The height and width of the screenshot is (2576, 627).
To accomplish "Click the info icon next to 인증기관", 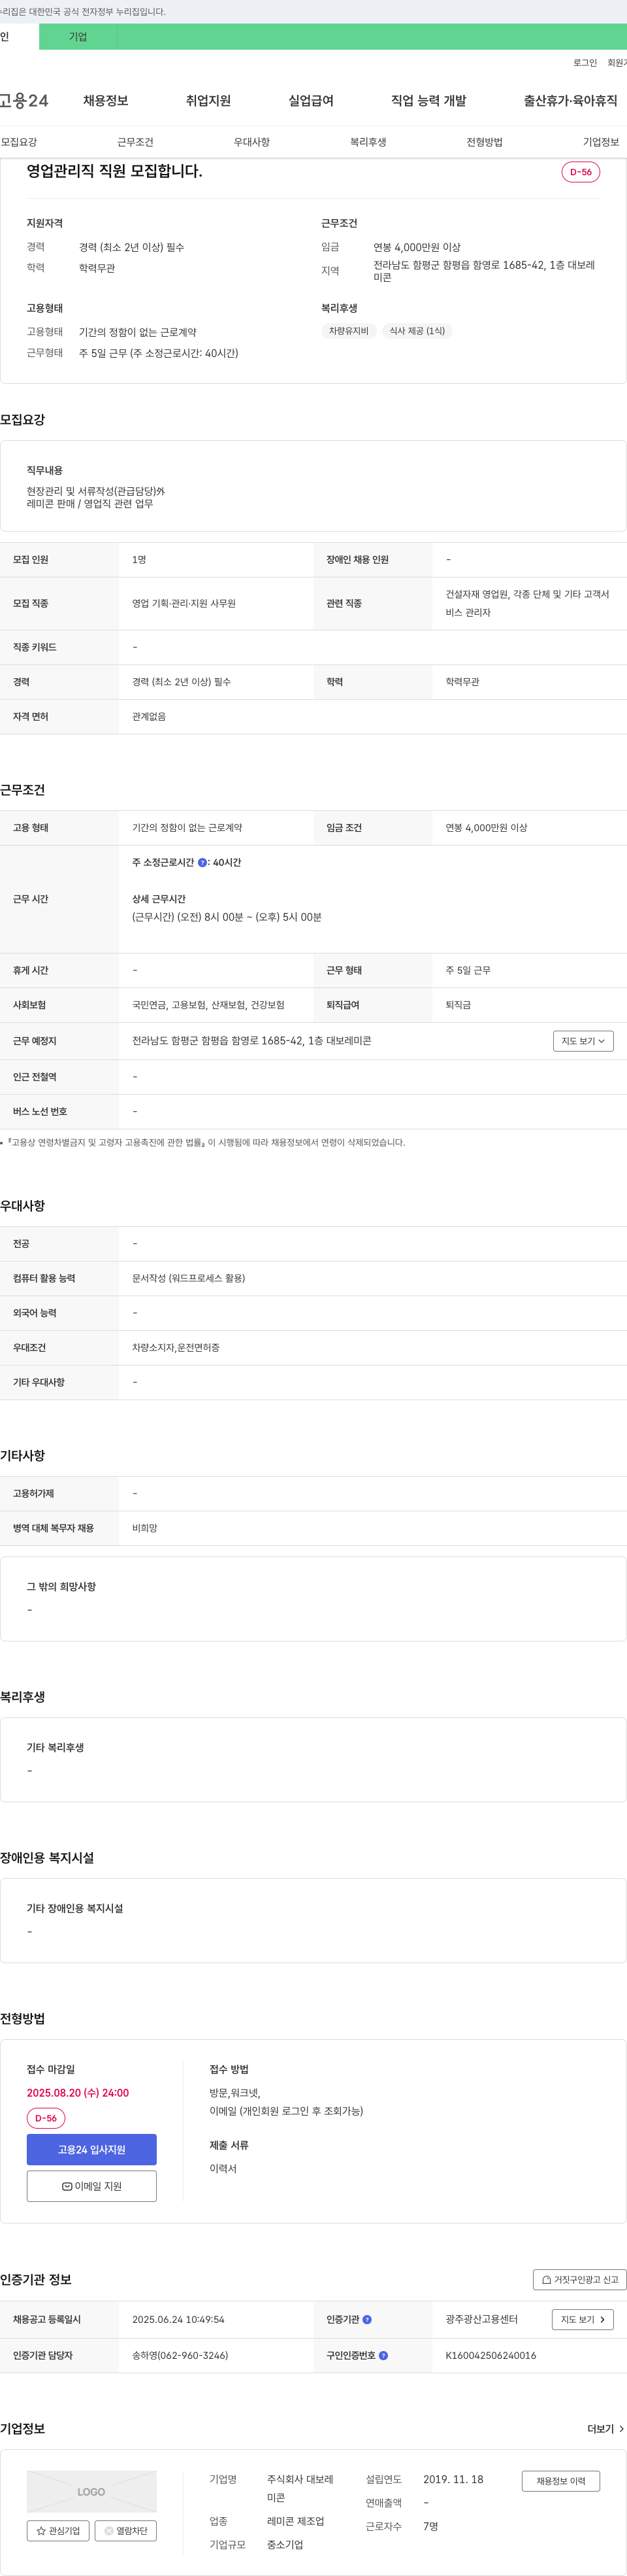I will click(366, 2319).
